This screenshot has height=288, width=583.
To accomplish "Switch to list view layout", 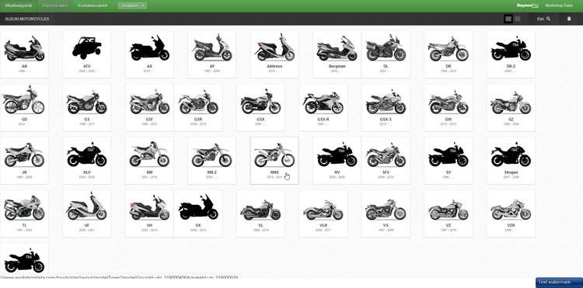I will click(518, 19).
